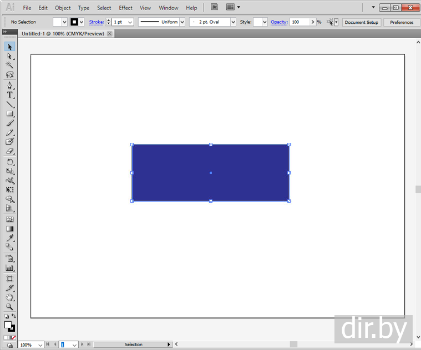The image size is (421, 350).
Task: Select the Blob Brush tool
Action: (9, 142)
